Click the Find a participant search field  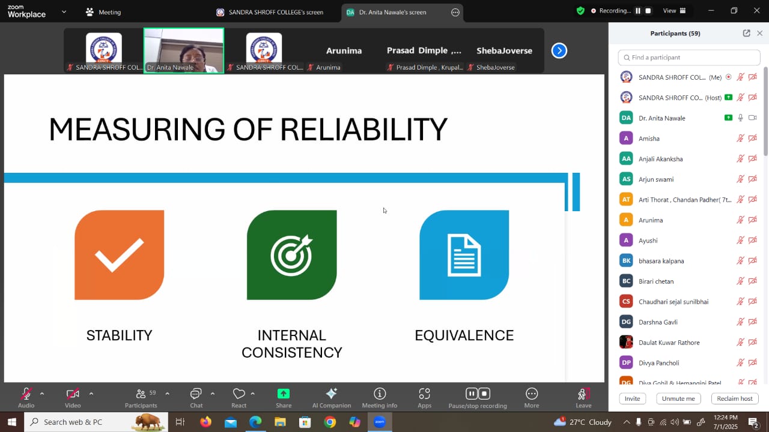tap(689, 58)
